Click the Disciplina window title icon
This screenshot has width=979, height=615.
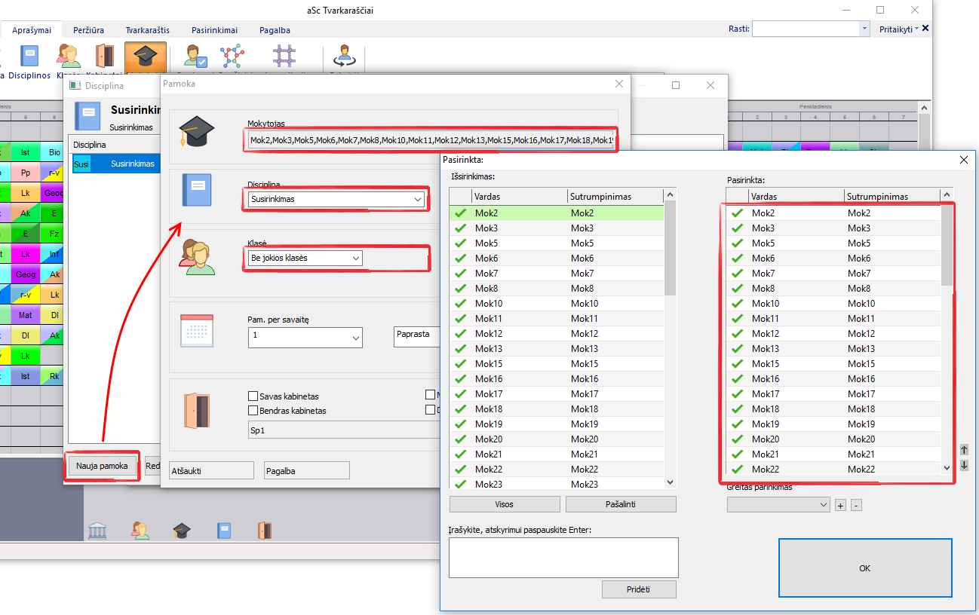(x=75, y=86)
